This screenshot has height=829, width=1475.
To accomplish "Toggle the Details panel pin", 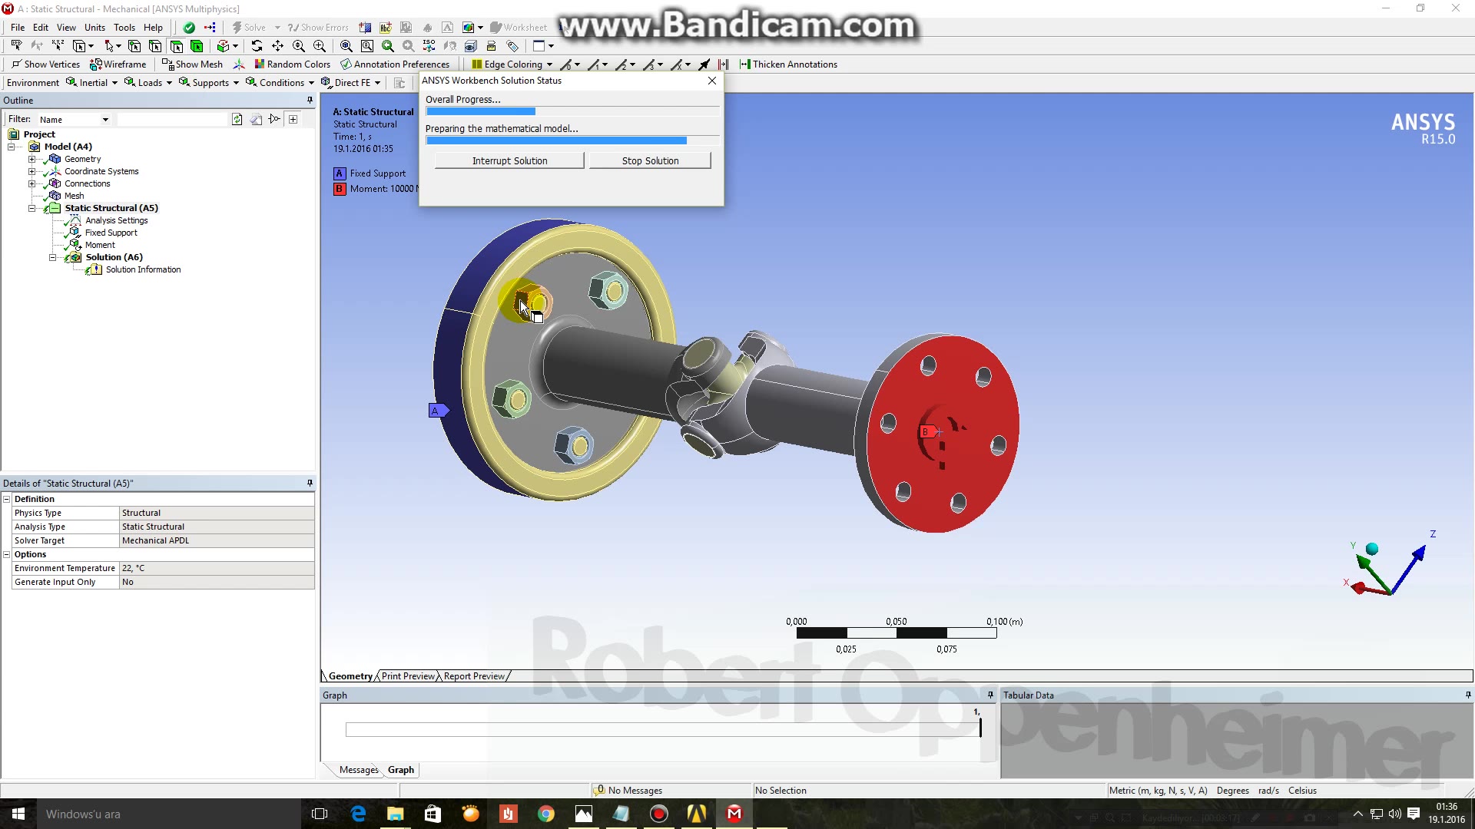I will click(310, 483).
